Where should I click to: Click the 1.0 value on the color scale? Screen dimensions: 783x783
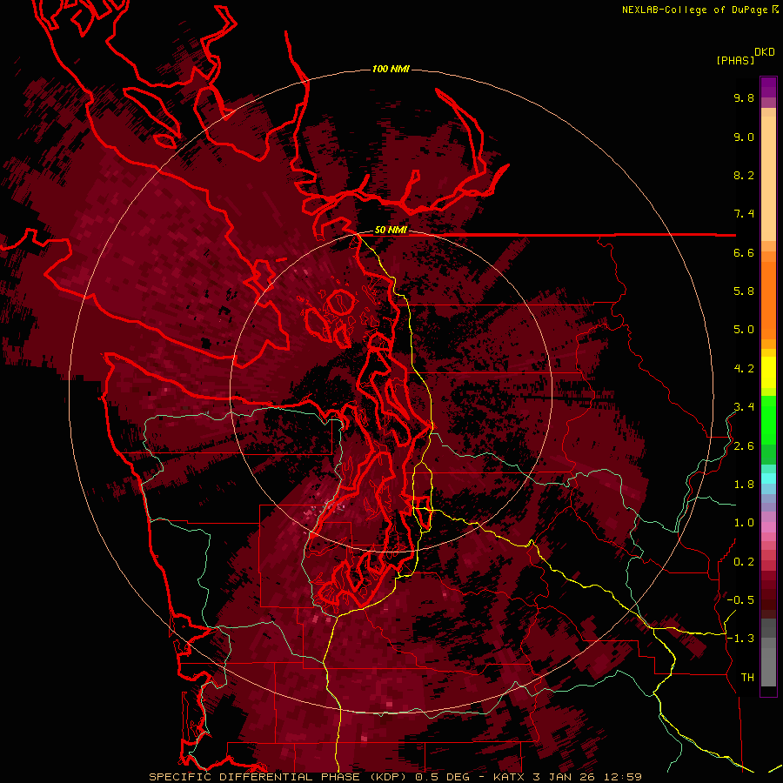pyautogui.click(x=744, y=523)
